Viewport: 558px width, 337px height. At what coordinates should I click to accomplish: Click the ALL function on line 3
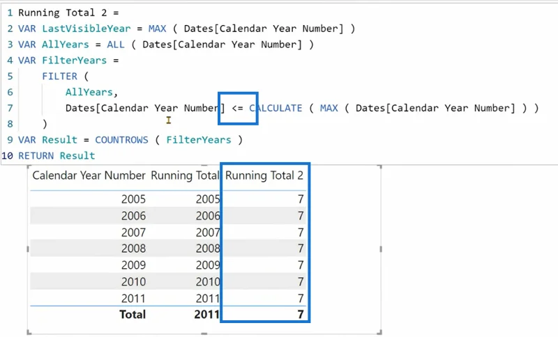coord(116,45)
